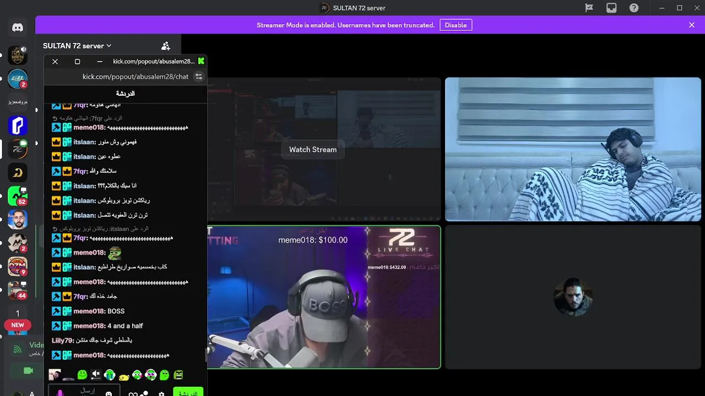Open site settings icon beside Kick URL
Viewport: 705px width, 396px height.
point(199,76)
